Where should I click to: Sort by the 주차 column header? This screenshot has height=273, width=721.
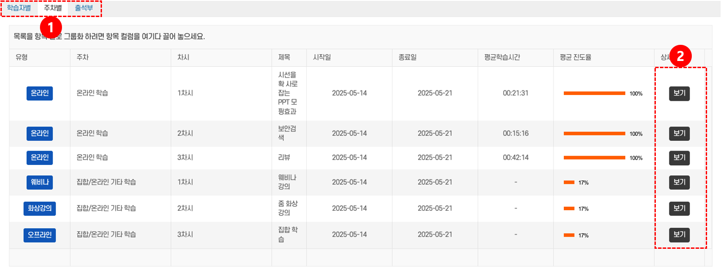(x=83, y=57)
